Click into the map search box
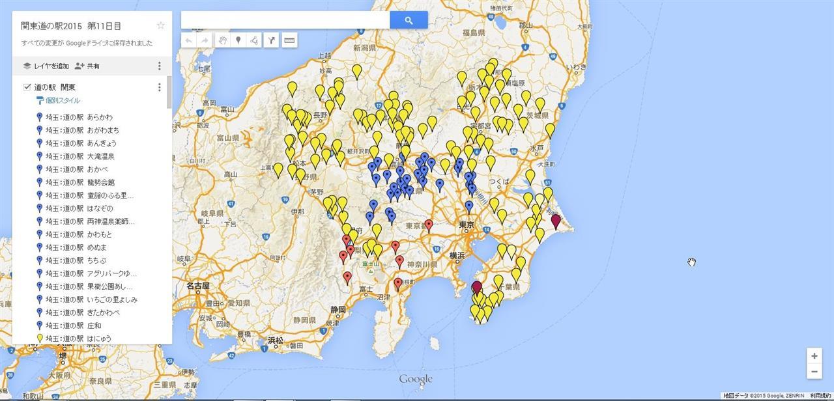Image resolution: width=834 pixels, height=401 pixels. 285,20
